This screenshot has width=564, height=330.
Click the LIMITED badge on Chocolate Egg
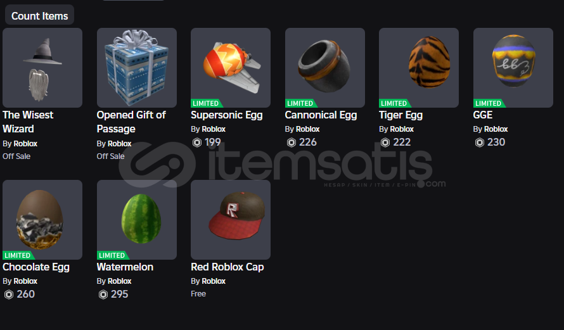point(18,255)
